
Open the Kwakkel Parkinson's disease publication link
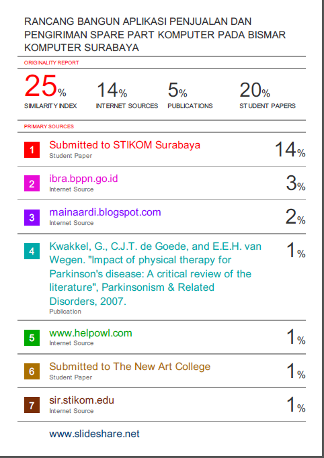[155, 274]
